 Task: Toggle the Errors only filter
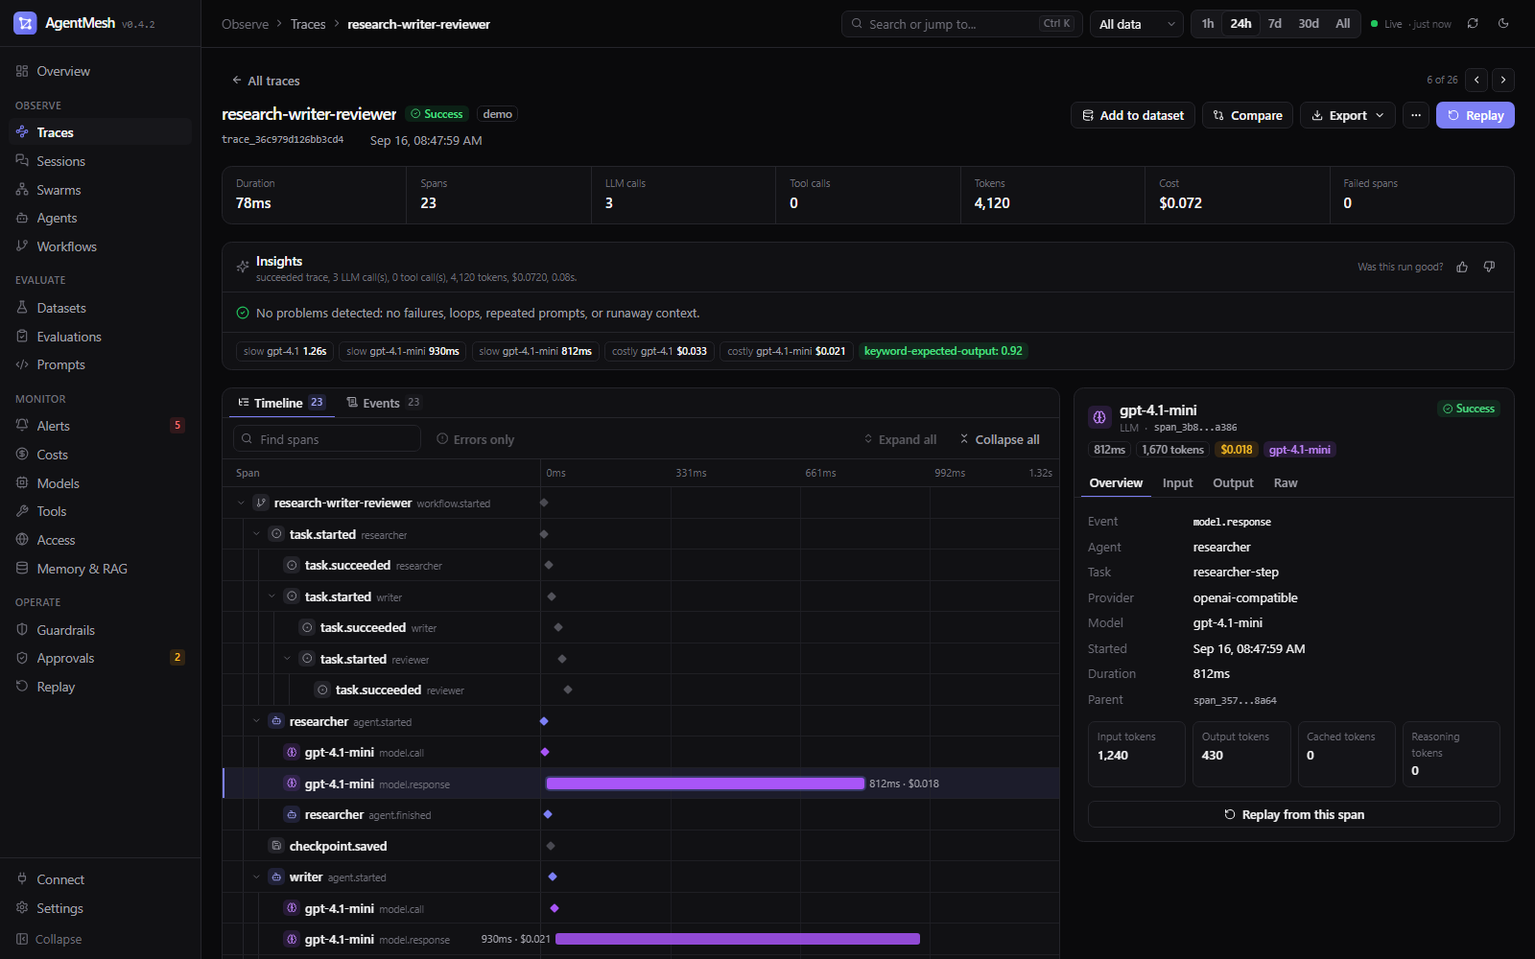tap(476, 439)
